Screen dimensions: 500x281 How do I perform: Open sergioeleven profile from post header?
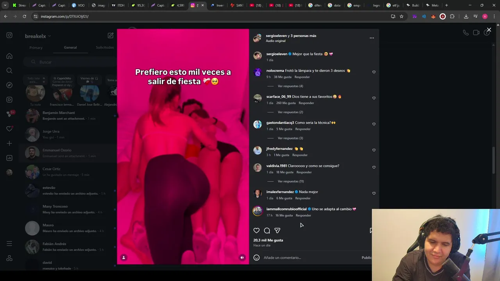pyautogui.click(x=277, y=36)
